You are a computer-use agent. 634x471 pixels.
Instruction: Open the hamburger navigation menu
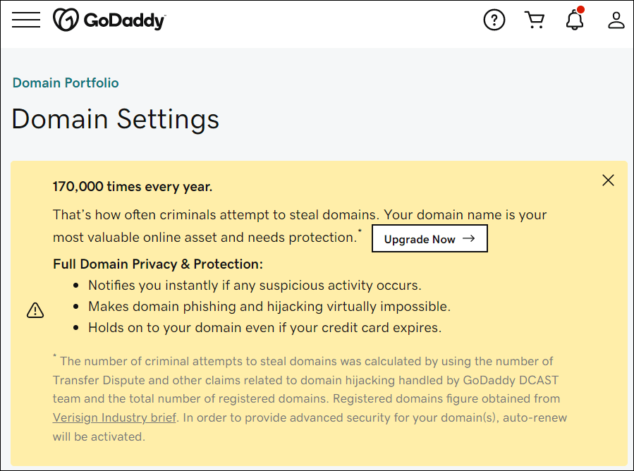pos(26,20)
